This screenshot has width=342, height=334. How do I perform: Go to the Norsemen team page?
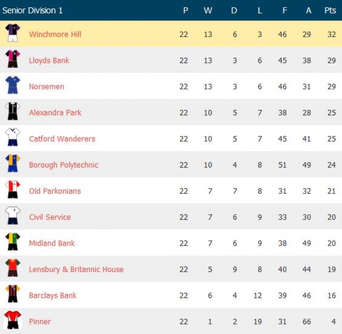pos(47,87)
